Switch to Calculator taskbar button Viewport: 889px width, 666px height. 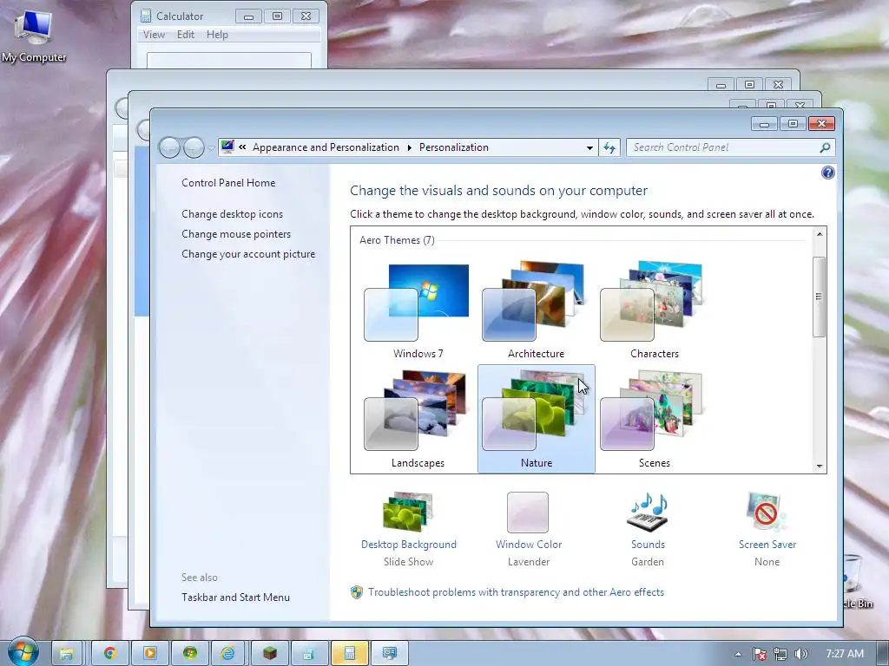(x=349, y=654)
